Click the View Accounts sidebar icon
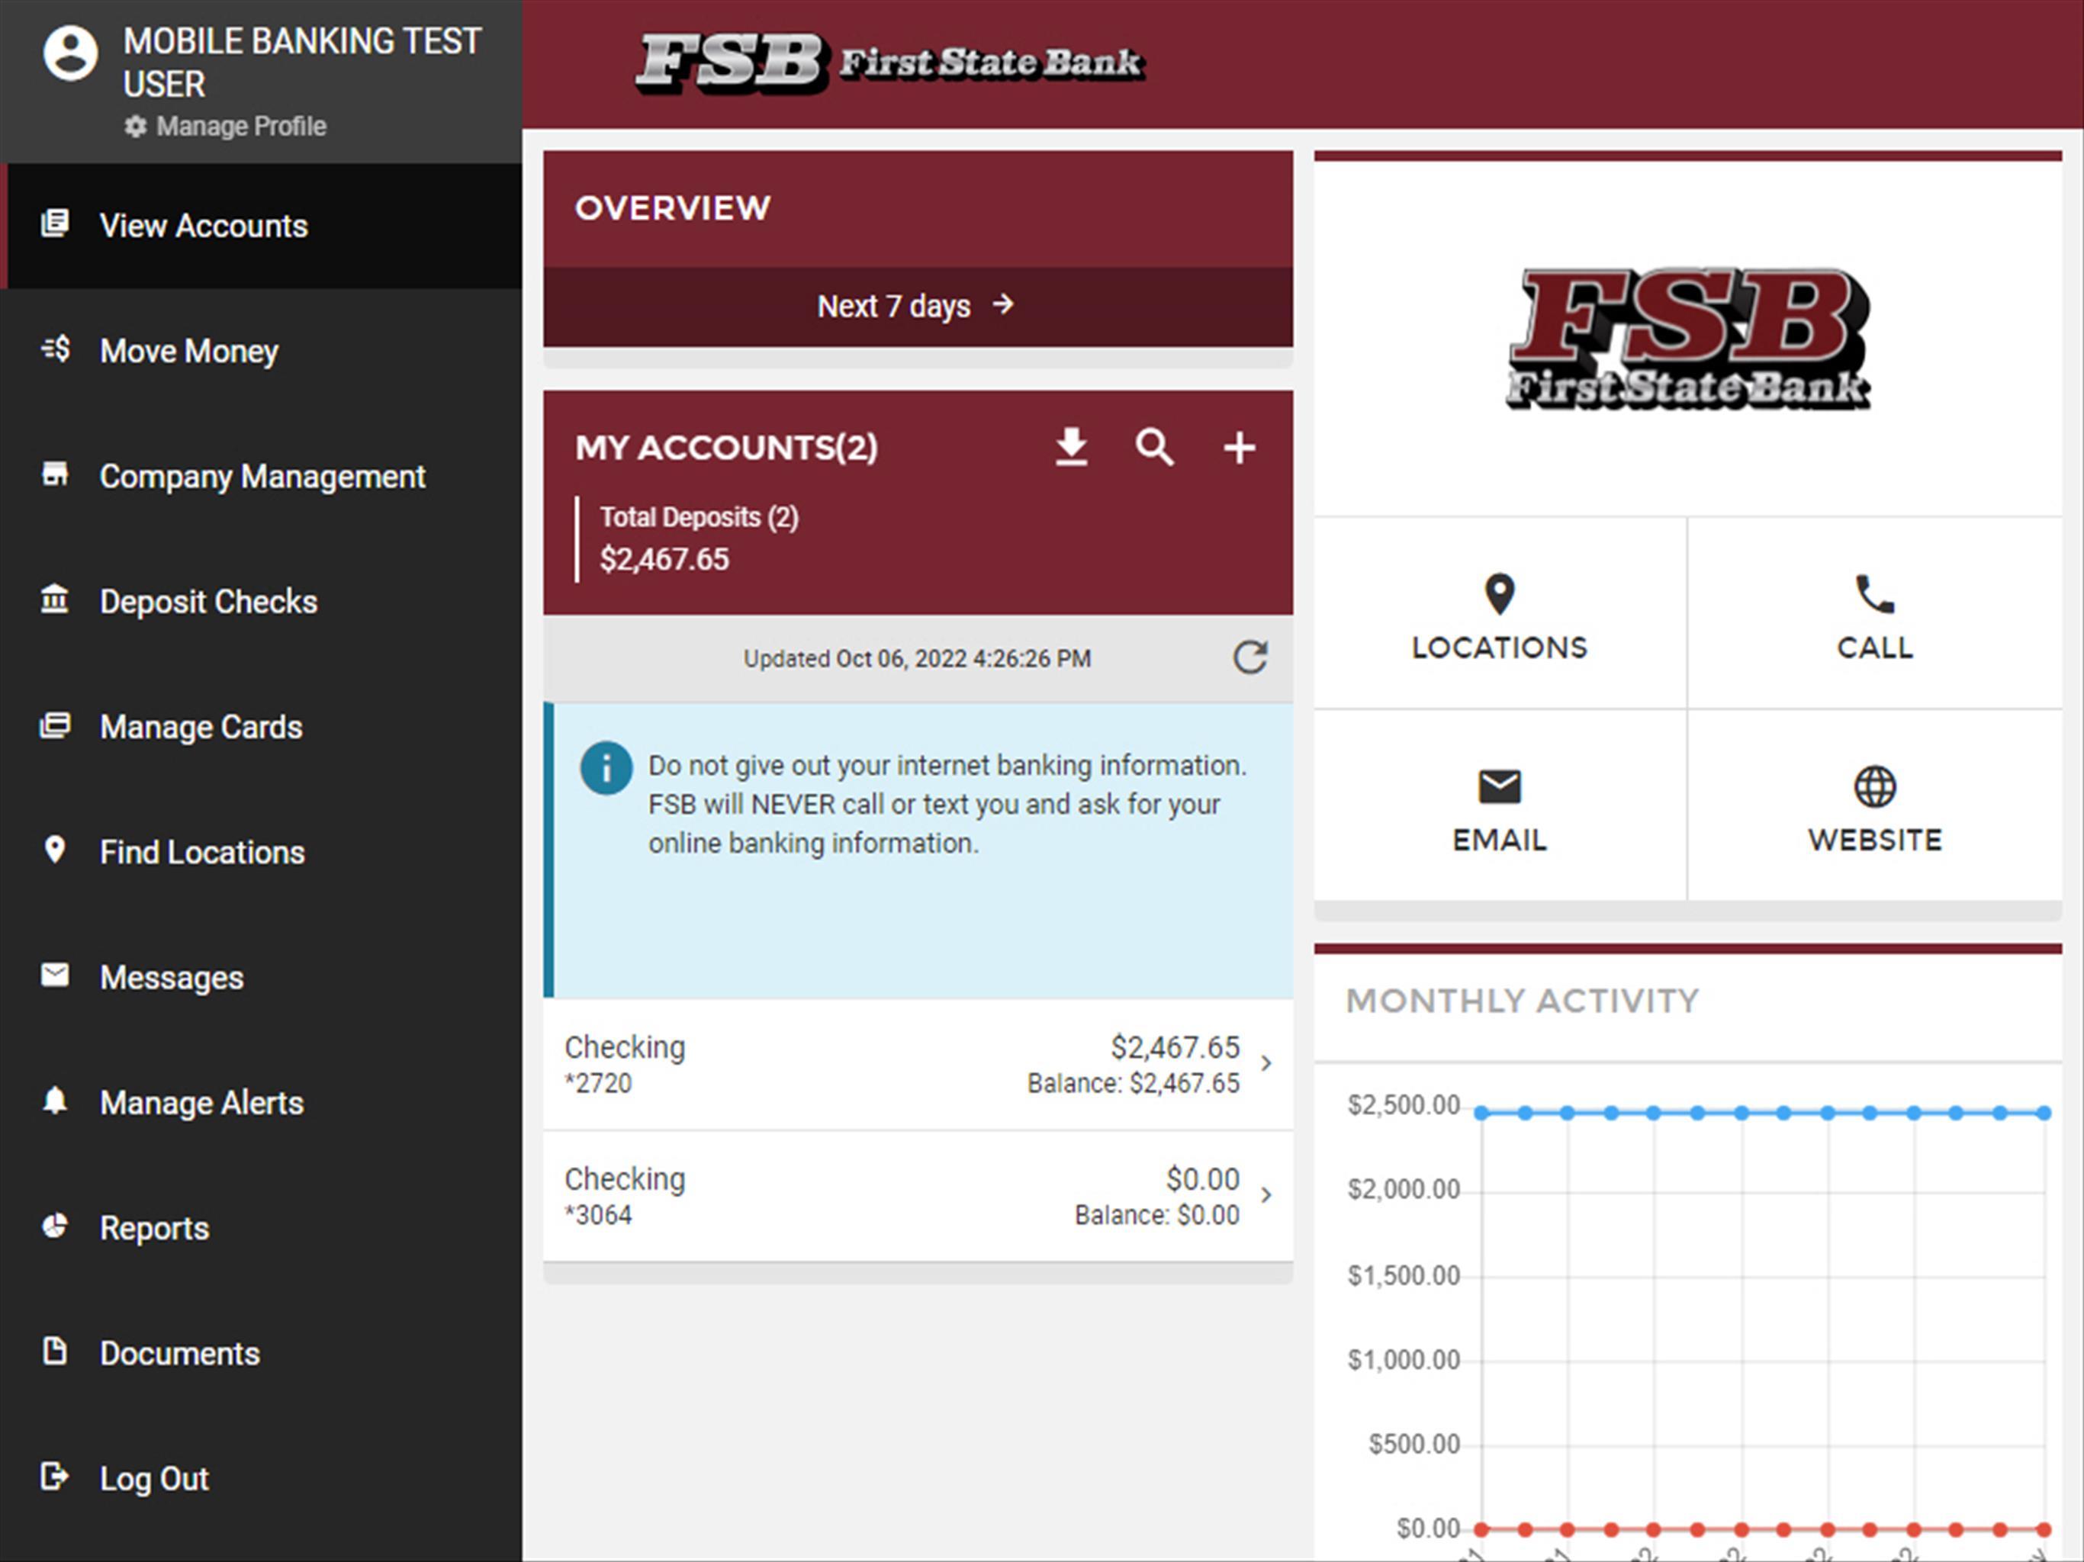Image resolution: width=2084 pixels, height=1562 pixels. (x=55, y=224)
